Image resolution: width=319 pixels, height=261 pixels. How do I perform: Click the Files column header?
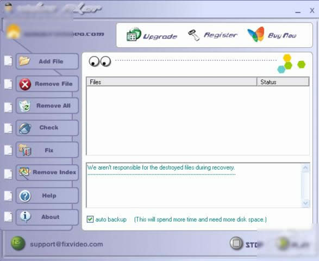172,82
